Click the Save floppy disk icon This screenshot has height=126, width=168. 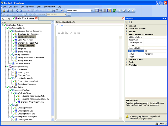pyautogui.click(x=8, y=10)
